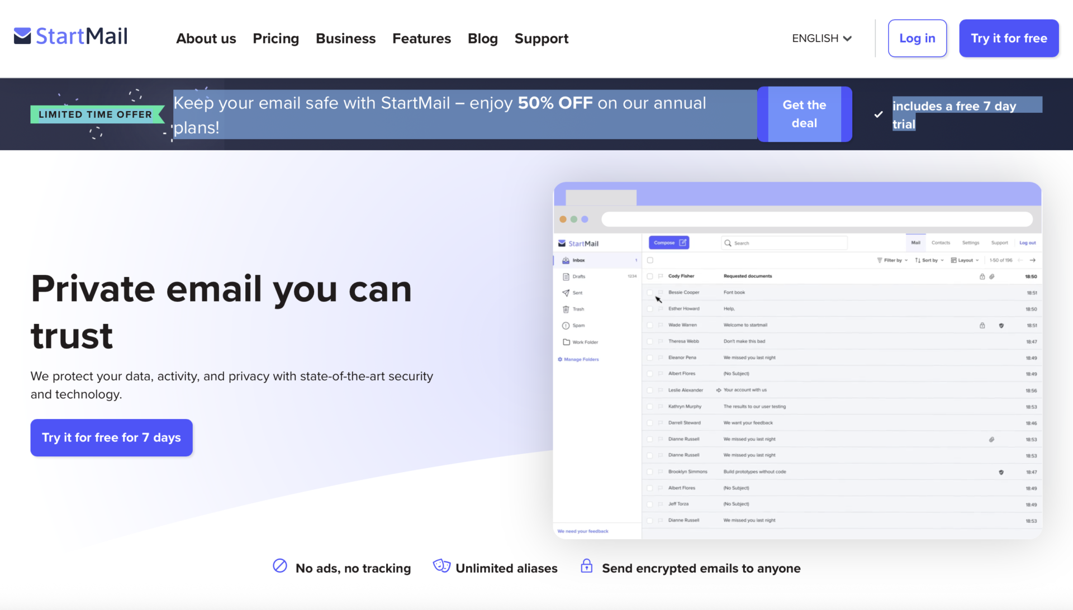Click the attachment paperclip on Requested documents email

[992, 277]
